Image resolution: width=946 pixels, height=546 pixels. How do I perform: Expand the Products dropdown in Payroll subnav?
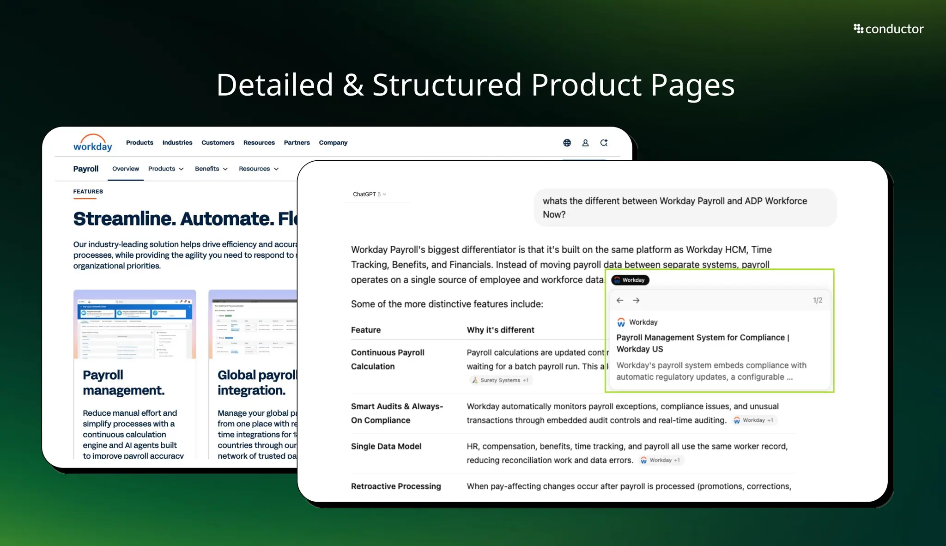(166, 169)
